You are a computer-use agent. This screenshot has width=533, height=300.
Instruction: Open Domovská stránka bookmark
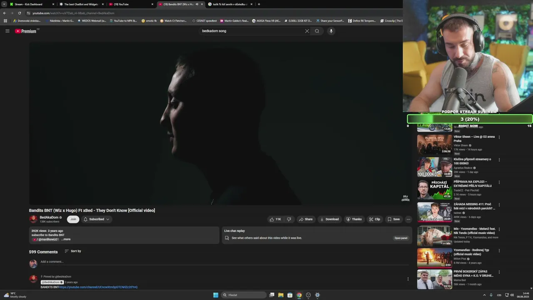pyautogui.click(x=27, y=21)
